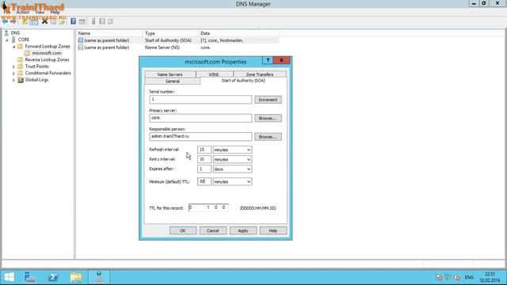The width and height of the screenshot is (507, 285).
Task: Open the View menu
Action: click(40, 12)
